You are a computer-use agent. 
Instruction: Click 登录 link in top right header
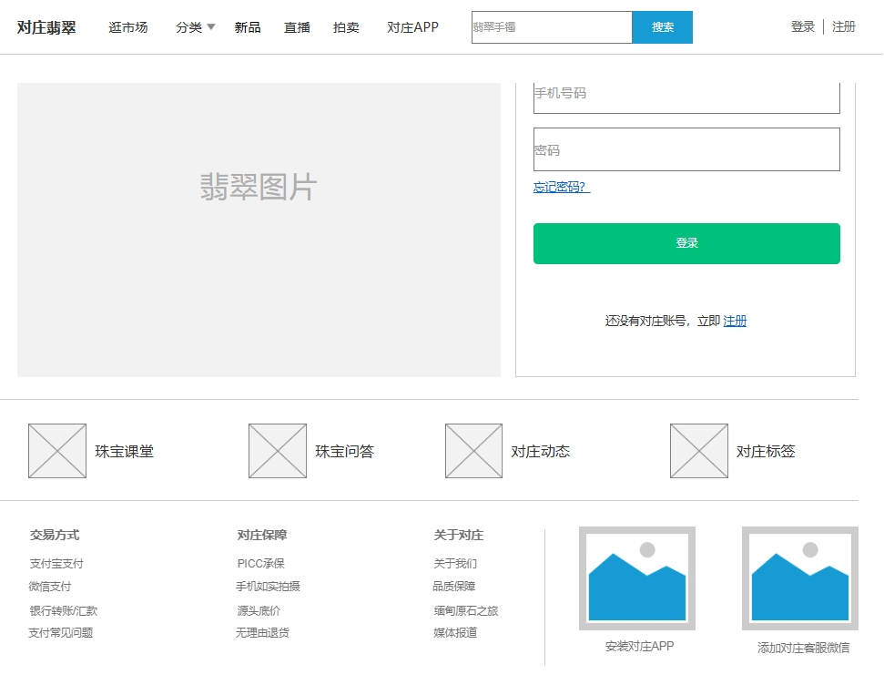[803, 26]
